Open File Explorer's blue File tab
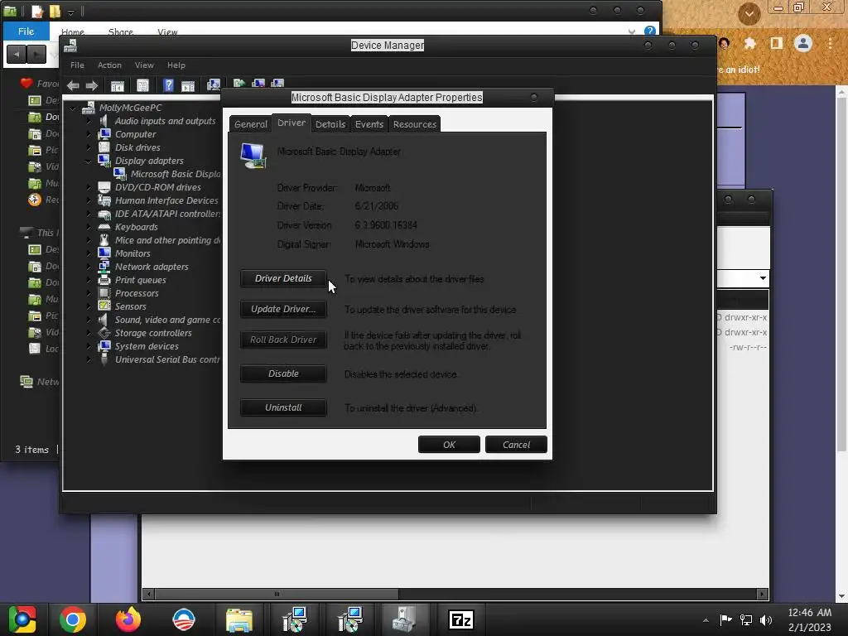 tap(26, 31)
